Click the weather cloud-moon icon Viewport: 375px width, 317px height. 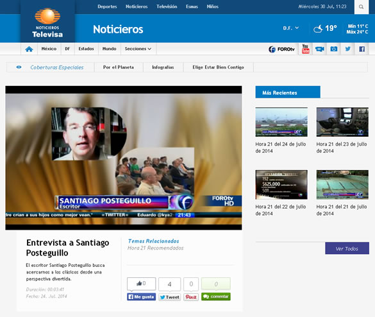[318, 29]
